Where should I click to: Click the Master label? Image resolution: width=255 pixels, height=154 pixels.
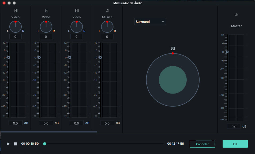pos(237,26)
